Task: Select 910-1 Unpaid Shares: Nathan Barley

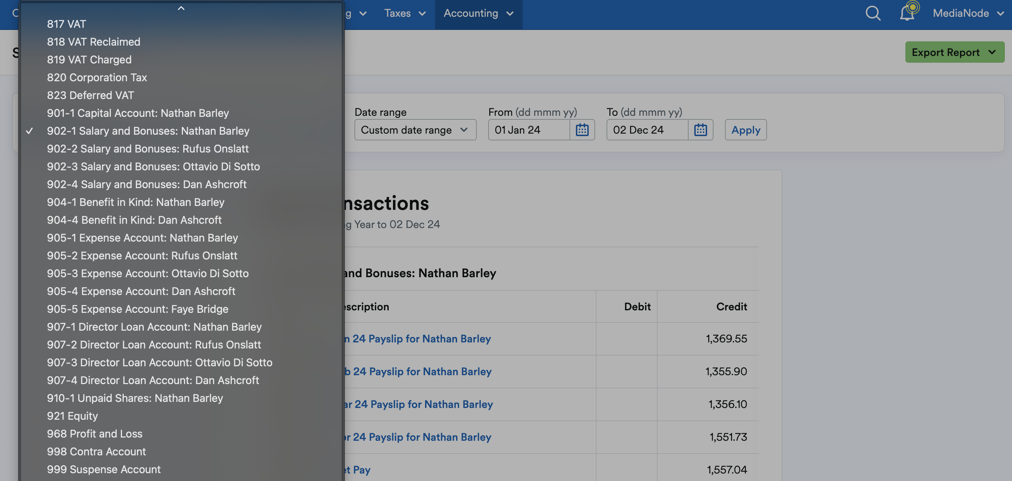Action: tap(182, 398)
